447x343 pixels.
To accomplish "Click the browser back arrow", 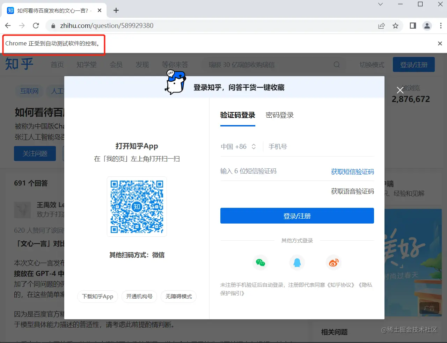I will (8, 25).
